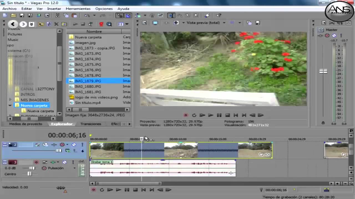Screen dimensions: 355x199
Task: Open video preview on external monitor
Action: click(x=155, y=23)
